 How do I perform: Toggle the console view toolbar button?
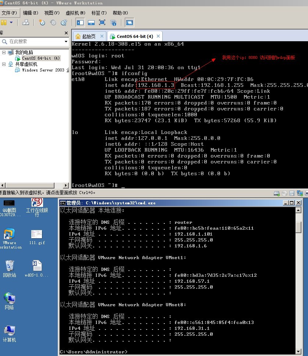click(130, 22)
